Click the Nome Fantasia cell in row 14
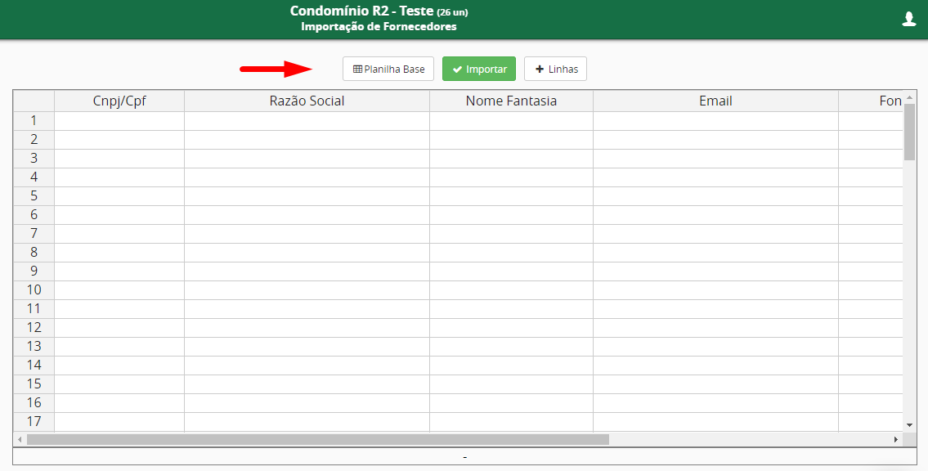Screen dimensions: 928x471 click(x=511, y=365)
